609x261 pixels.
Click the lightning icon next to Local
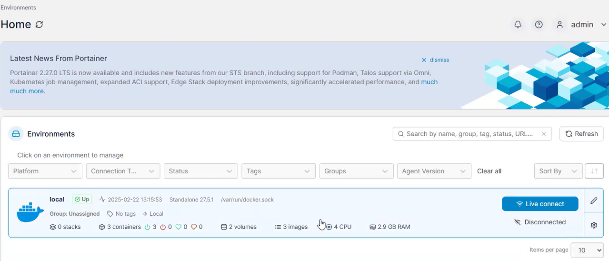pos(145,214)
